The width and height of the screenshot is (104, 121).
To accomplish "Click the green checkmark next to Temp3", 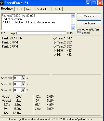I will 55,47.
